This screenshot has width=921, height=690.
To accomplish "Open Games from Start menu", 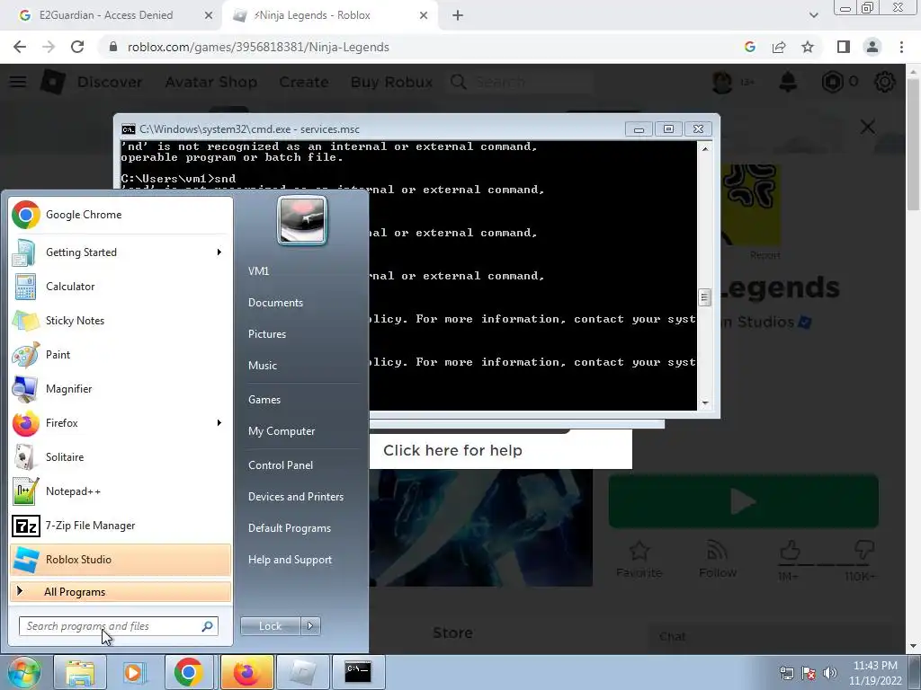I will point(264,400).
